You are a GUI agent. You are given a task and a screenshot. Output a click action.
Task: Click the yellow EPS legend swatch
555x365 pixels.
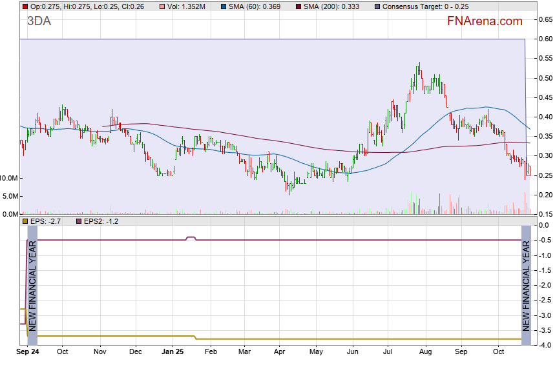point(25,221)
